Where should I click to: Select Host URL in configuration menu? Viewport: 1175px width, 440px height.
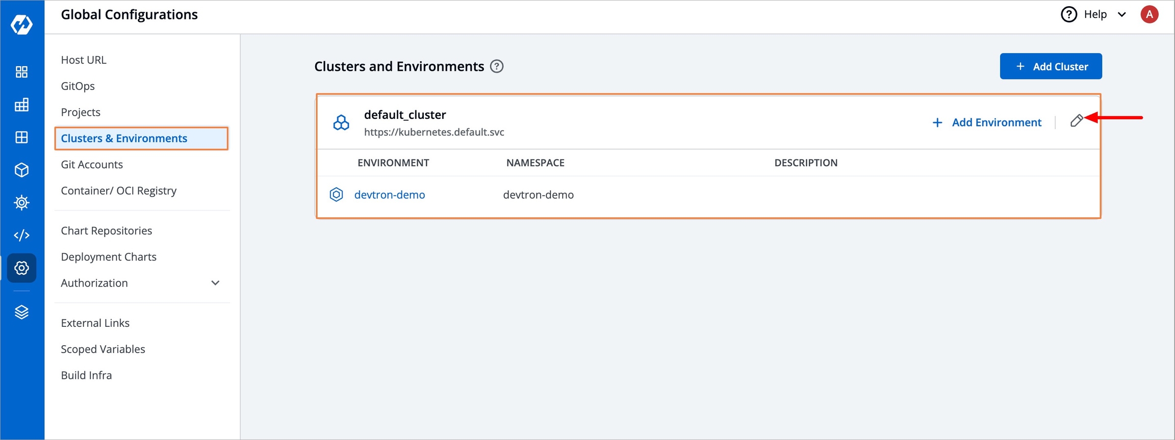tap(84, 60)
